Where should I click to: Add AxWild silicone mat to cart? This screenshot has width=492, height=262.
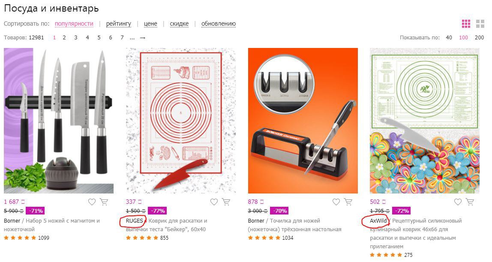click(470, 202)
